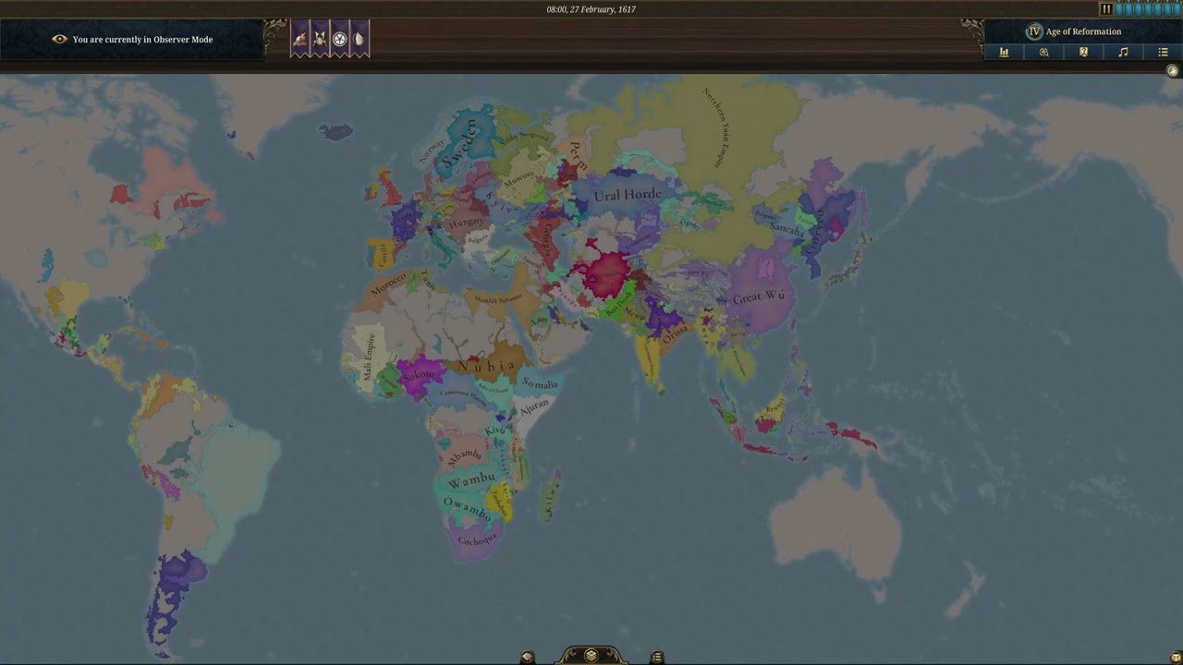Select Owambo on the map
The image size is (1183, 665).
coord(467,507)
